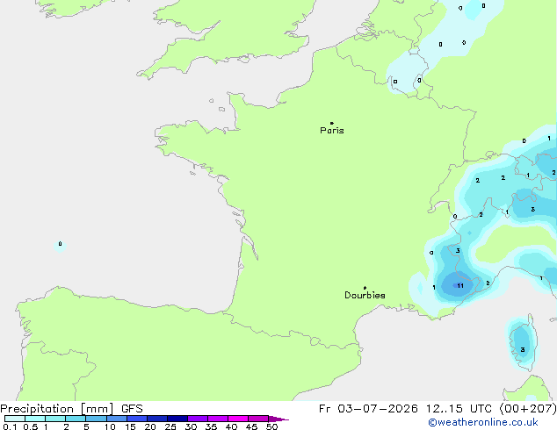
Task: Pick the 0.5–1 mm legend swatch
Action: click(35, 419)
